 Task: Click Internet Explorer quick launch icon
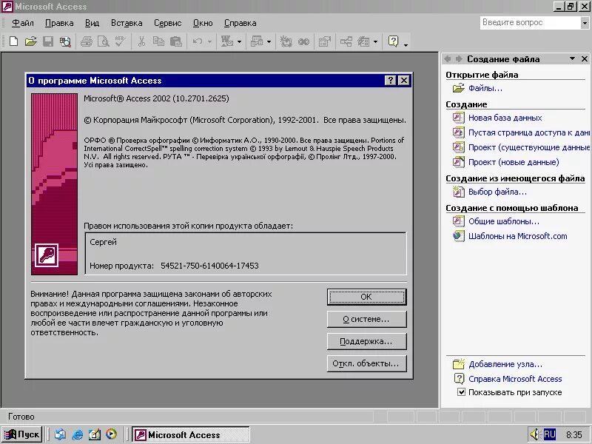point(78,434)
